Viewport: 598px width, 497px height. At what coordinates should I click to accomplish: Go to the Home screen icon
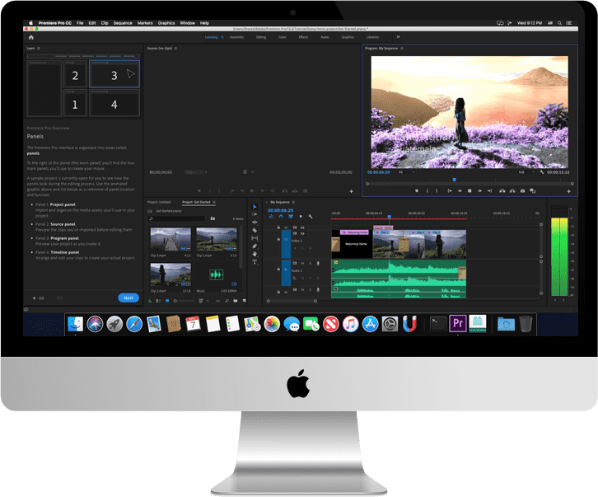click(x=31, y=37)
